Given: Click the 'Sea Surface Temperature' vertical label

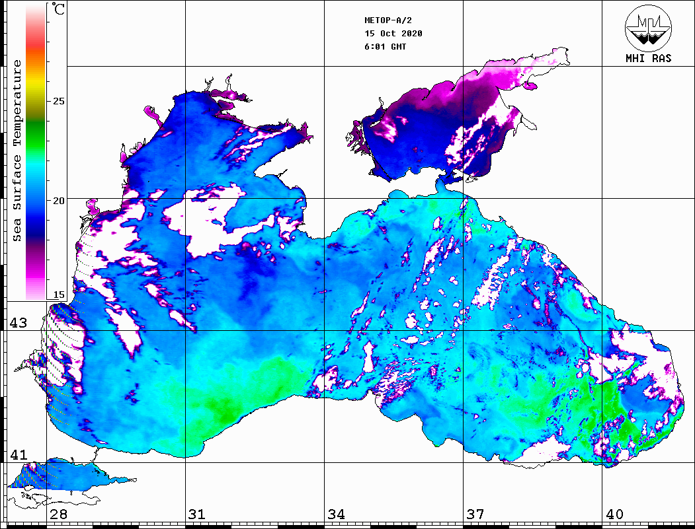Looking at the screenshot, I should click(17, 151).
